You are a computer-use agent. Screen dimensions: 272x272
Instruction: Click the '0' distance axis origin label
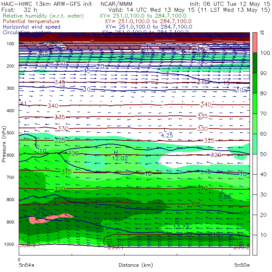click(19, 260)
